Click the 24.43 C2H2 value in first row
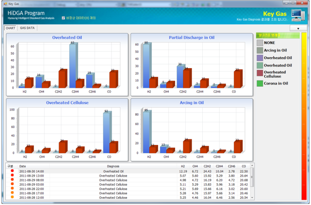This screenshot has height=205, width=311. (207, 171)
